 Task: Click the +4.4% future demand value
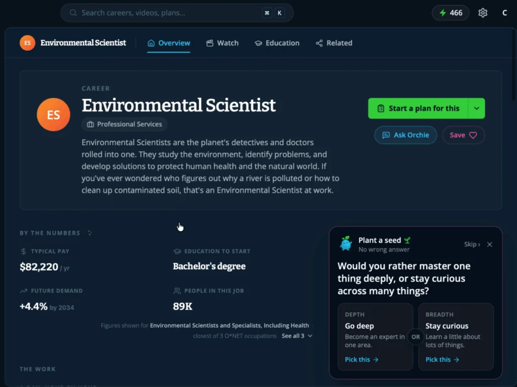(x=34, y=306)
